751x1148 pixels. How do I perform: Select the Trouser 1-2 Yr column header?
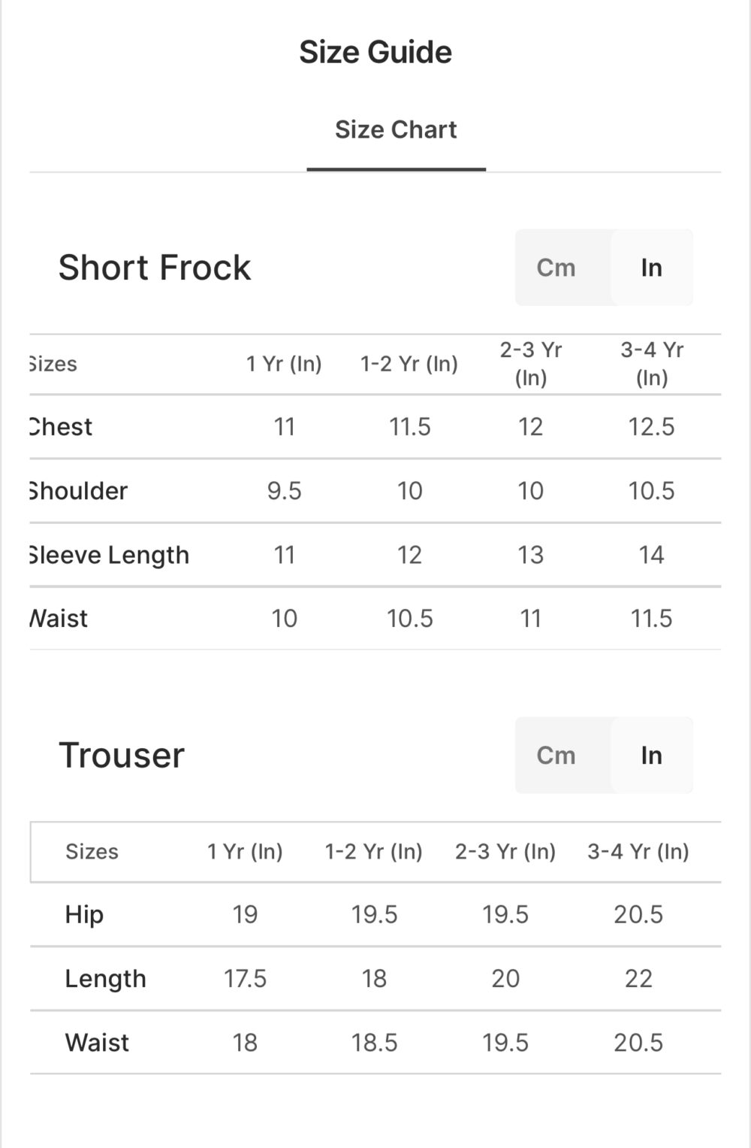pos(374,852)
